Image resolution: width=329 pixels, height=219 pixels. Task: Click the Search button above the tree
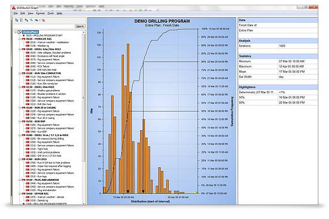(80, 26)
